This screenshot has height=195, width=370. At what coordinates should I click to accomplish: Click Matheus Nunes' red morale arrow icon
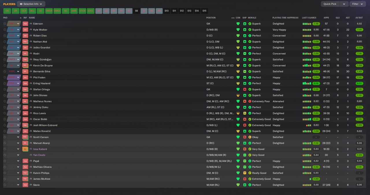(x=250, y=101)
